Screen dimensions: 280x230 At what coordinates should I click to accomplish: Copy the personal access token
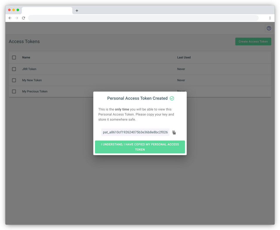[x=174, y=132]
